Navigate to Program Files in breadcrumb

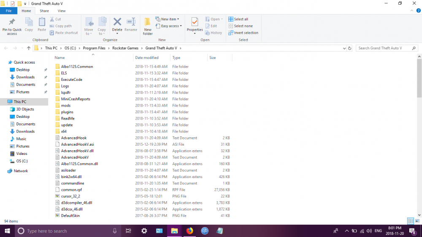coord(94,48)
